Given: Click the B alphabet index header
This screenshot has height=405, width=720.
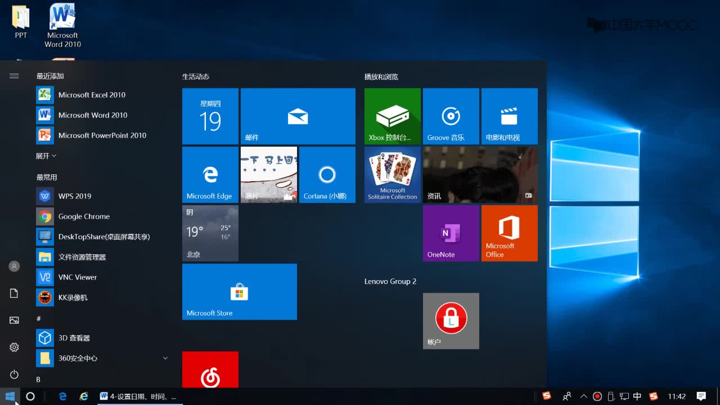Looking at the screenshot, I should [38, 380].
